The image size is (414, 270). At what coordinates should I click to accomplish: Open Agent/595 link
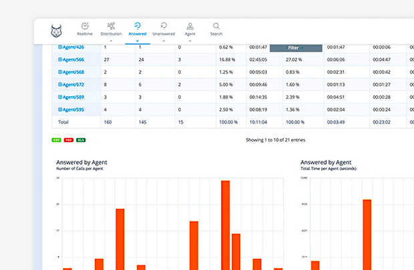click(x=73, y=110)
